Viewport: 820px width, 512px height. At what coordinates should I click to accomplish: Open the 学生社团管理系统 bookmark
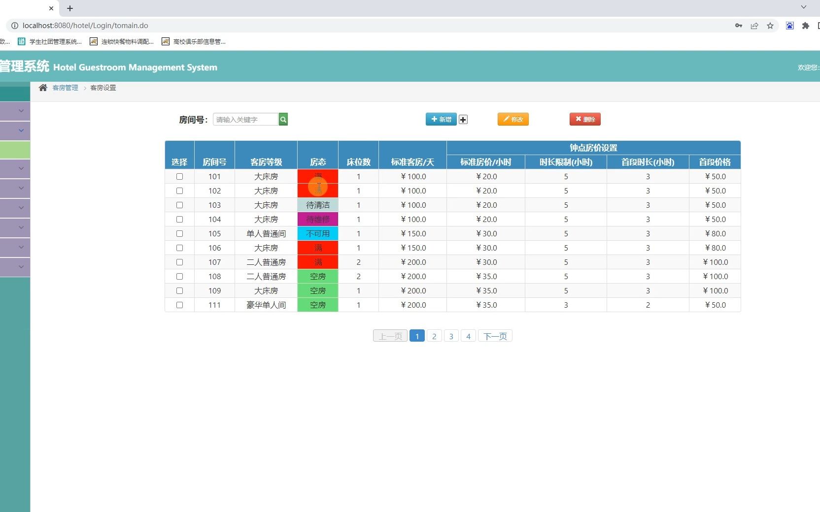[x=50, y=42]
